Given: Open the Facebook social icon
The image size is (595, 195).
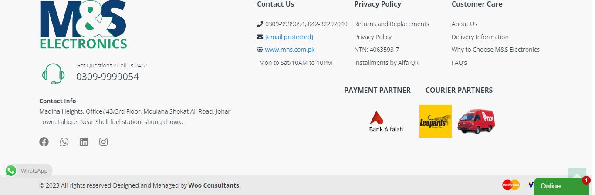Looking at the screenshot, I should 44,142.
